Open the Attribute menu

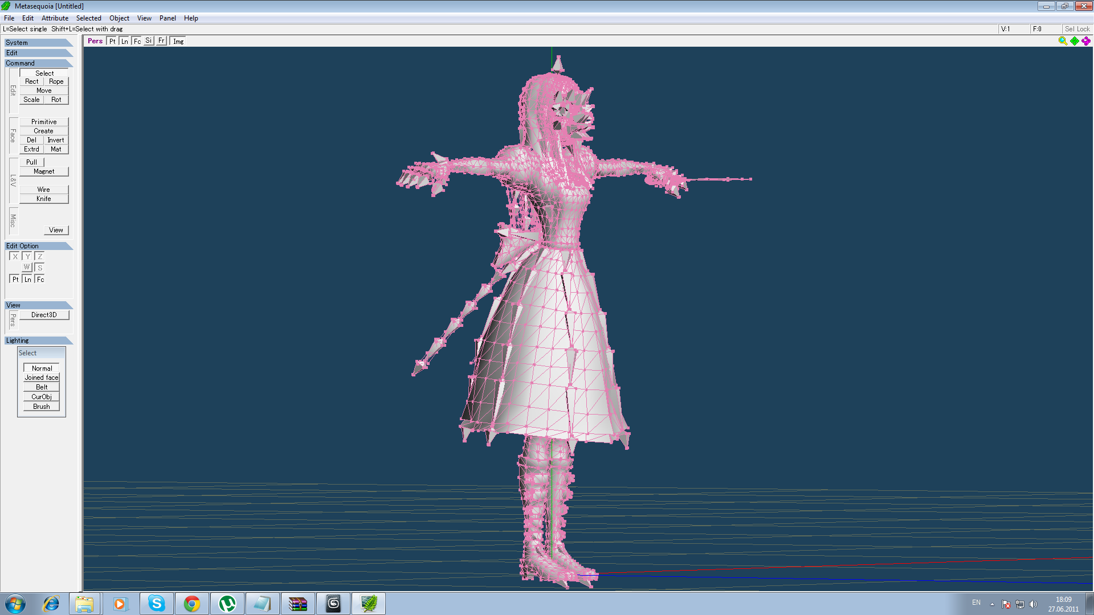coord(55,18)
